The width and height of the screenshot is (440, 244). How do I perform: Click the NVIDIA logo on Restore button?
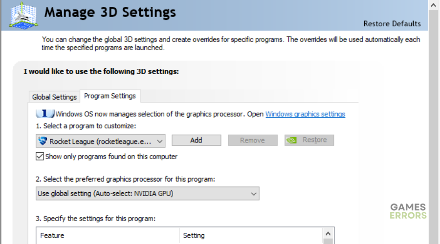click(291, 140)
